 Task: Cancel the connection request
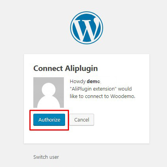82,120
